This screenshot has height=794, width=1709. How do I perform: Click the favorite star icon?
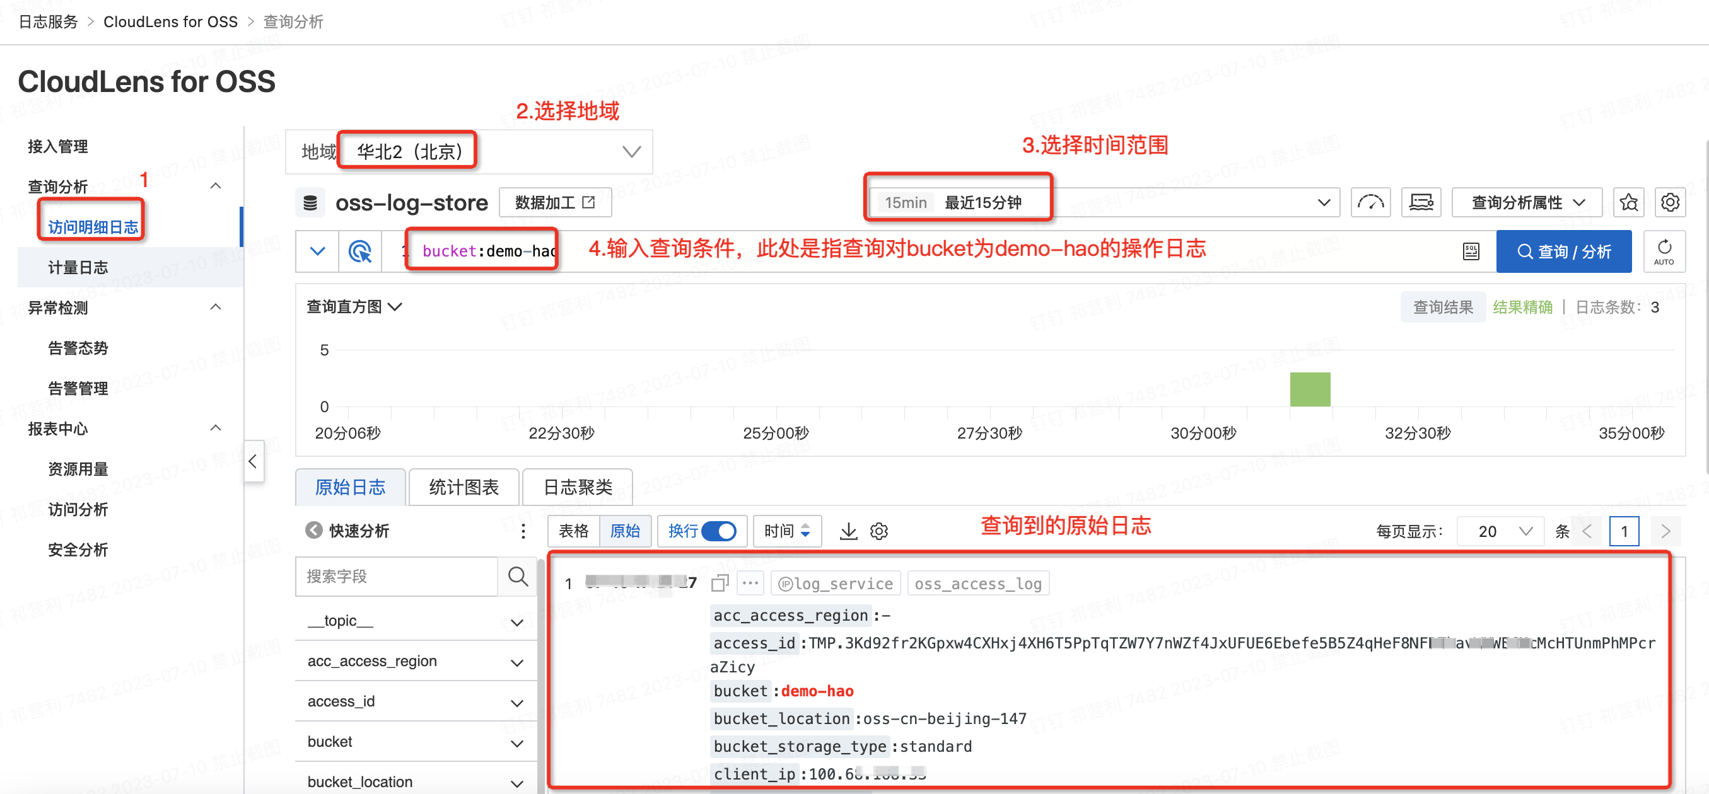(1628, 203)
